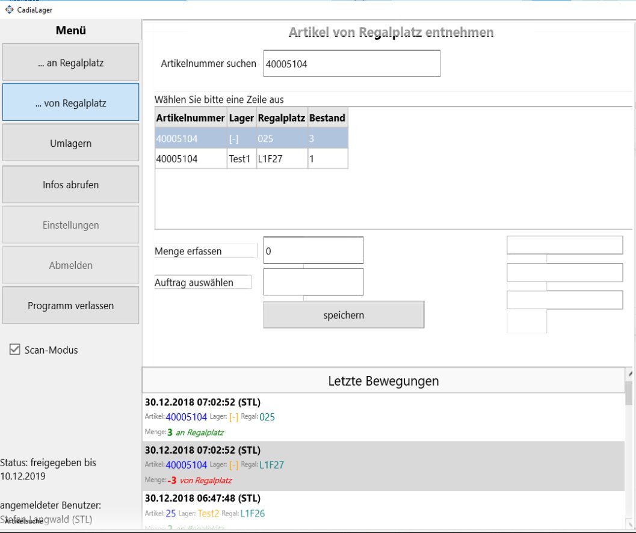Toggle the Scan-Modus checkbox
This screenshot has height=533, width=636.
16,350
